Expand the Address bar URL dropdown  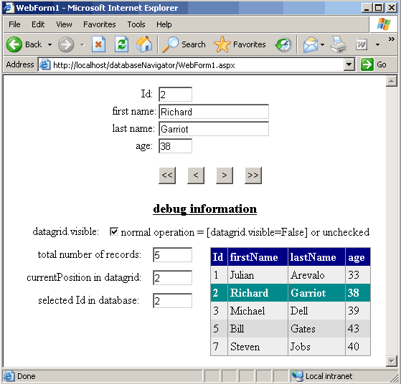point(349,64)
